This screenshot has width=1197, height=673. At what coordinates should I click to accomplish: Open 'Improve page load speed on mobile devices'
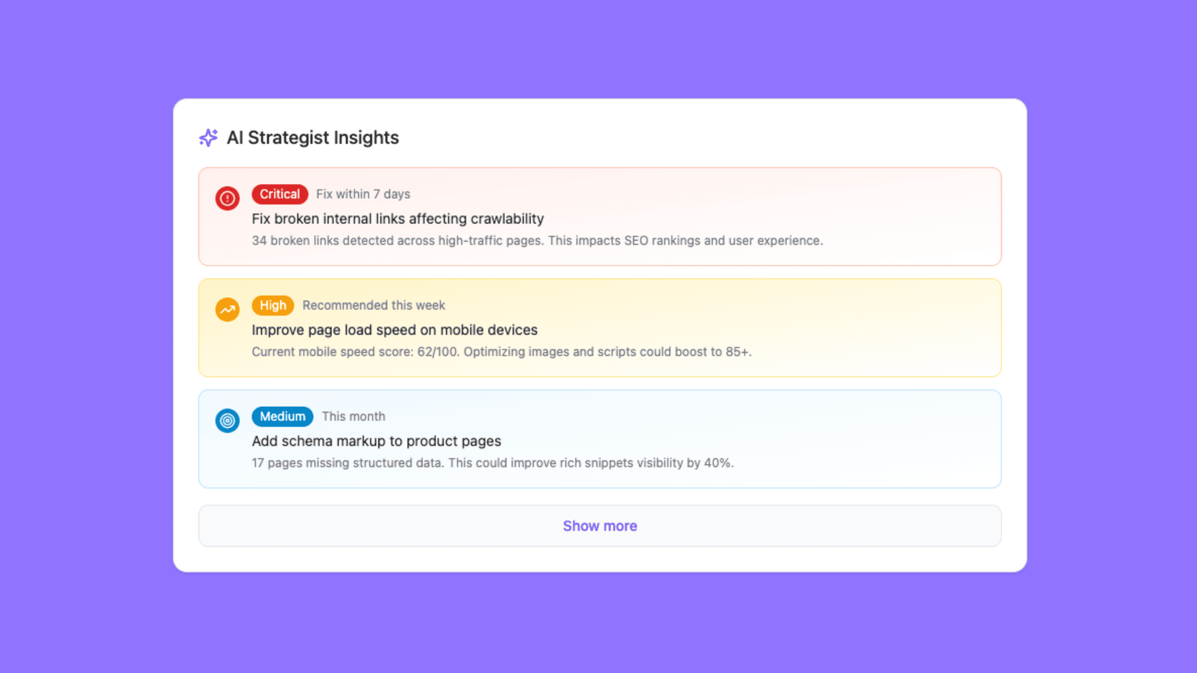(x=394, y=329)
